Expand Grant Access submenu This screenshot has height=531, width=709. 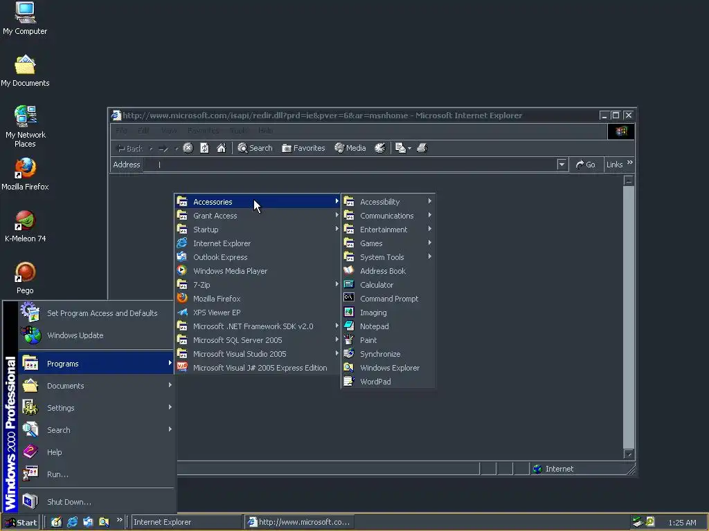tap(258, 216)
